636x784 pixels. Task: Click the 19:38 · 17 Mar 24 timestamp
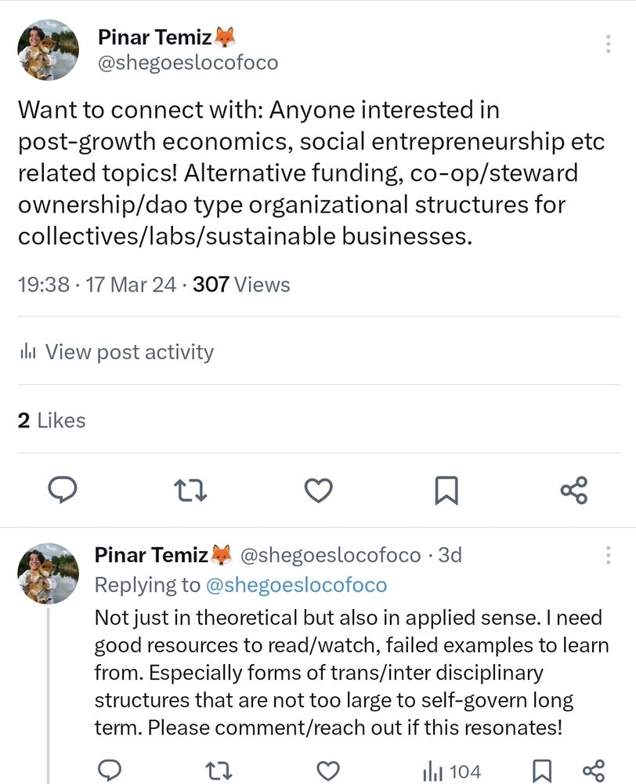(x=97, y=285)
